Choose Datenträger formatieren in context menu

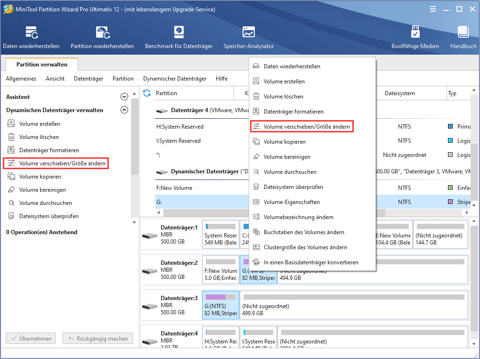point(312,111)
